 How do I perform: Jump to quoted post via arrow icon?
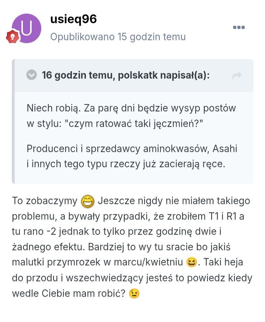[x=237, y=76]
